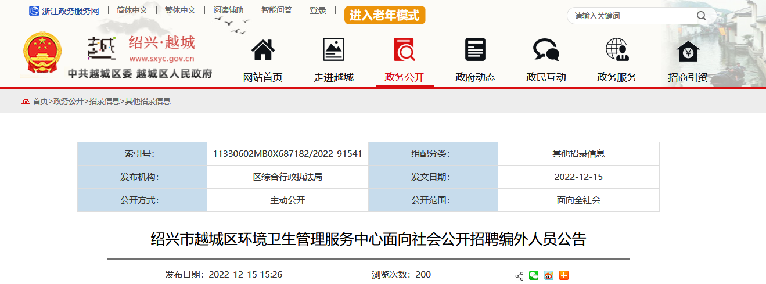
Task: Open 智能问答 link
Action: [x=276, y=10]
